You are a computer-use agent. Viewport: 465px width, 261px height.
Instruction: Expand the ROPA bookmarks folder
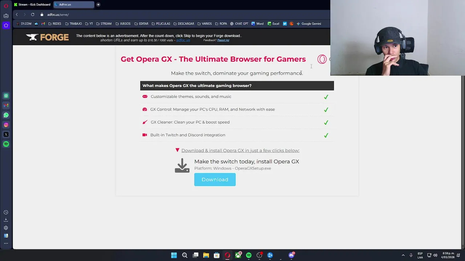click(x=221, y=24)
